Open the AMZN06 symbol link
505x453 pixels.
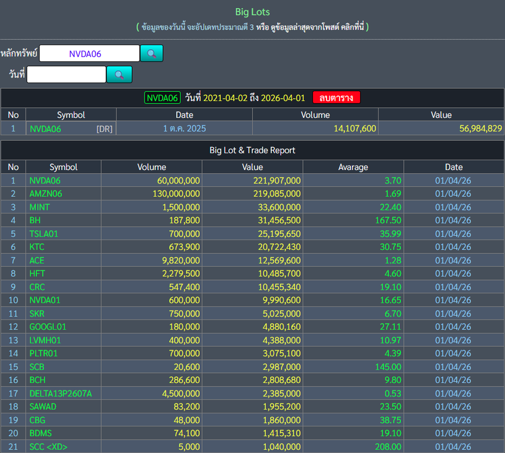pyautogui.click(x=46, y=194)
